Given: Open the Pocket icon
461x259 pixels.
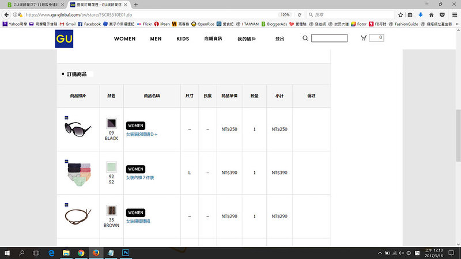Looking at the screenshot, I should (442, 15).
